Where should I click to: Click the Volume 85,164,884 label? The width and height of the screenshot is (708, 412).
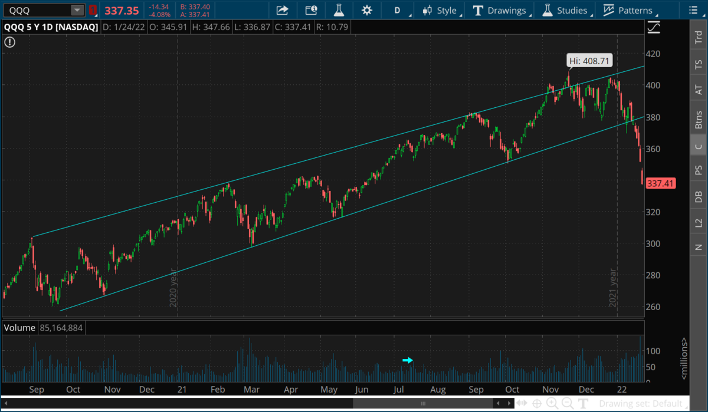(x=44, y=327)
